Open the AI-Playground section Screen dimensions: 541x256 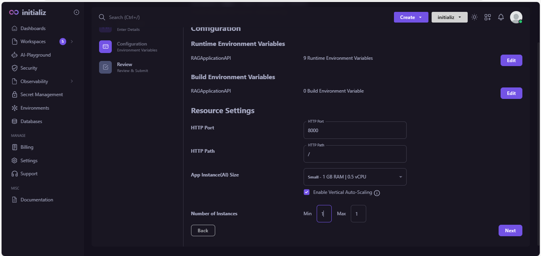(35, 55)
